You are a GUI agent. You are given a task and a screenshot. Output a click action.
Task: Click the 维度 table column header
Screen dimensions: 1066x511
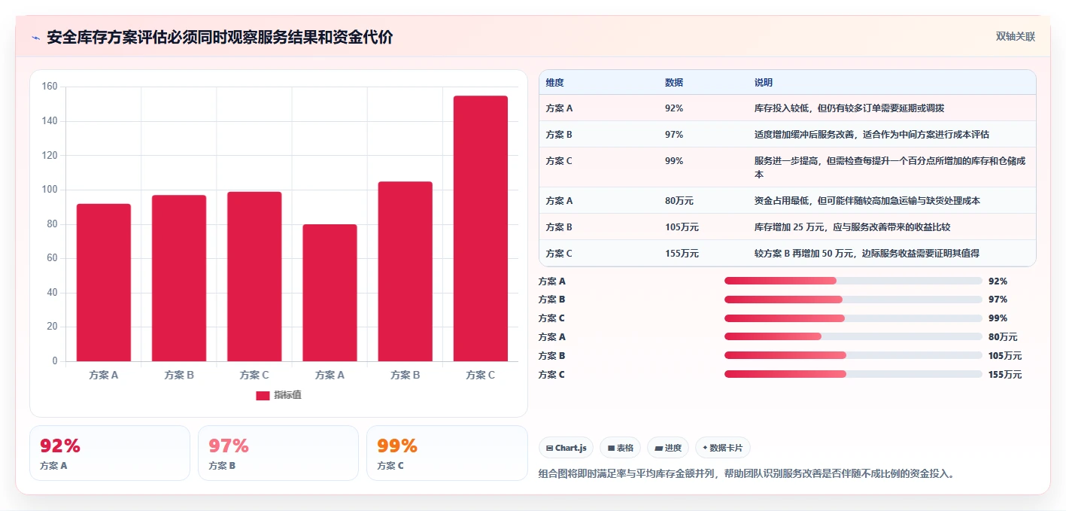[555, 83]
